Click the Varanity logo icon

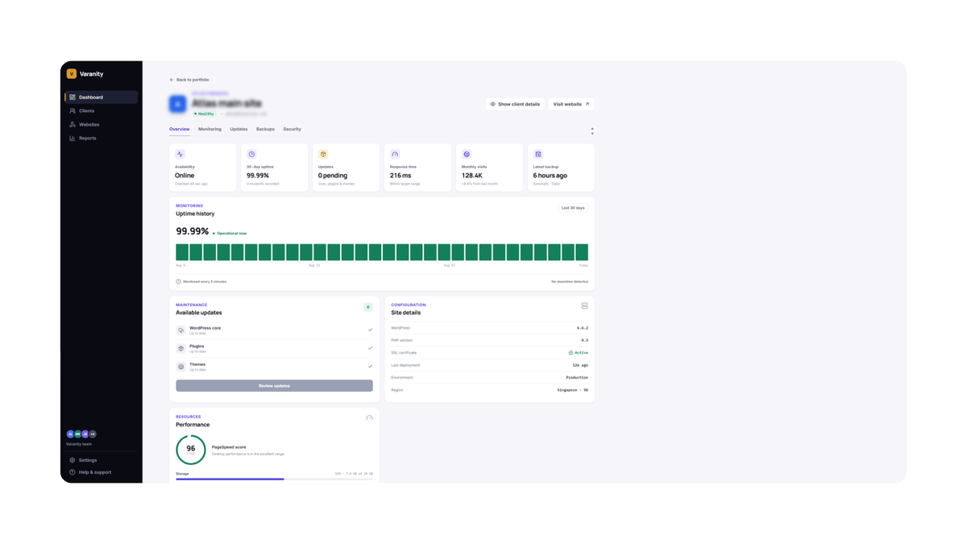pyautogui.click(x=72, y=73)
